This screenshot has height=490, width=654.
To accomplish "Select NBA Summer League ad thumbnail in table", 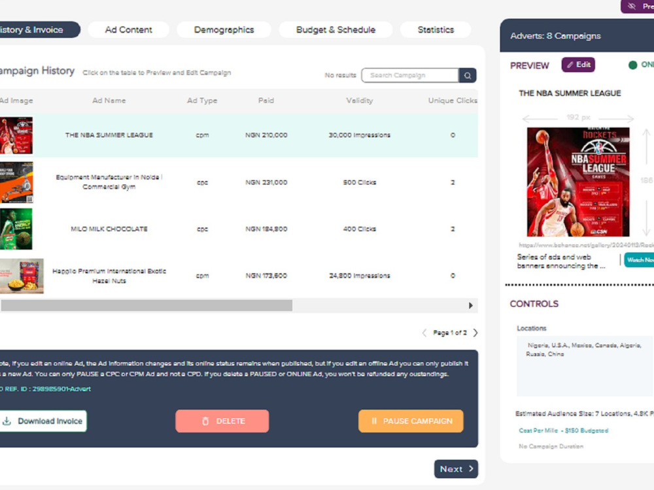I will (16, 135).
